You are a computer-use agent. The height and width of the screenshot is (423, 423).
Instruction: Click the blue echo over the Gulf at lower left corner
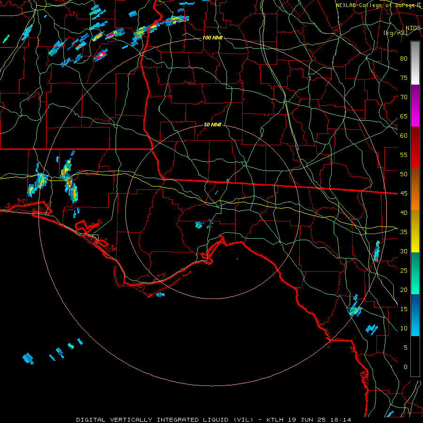coord(28,359)
